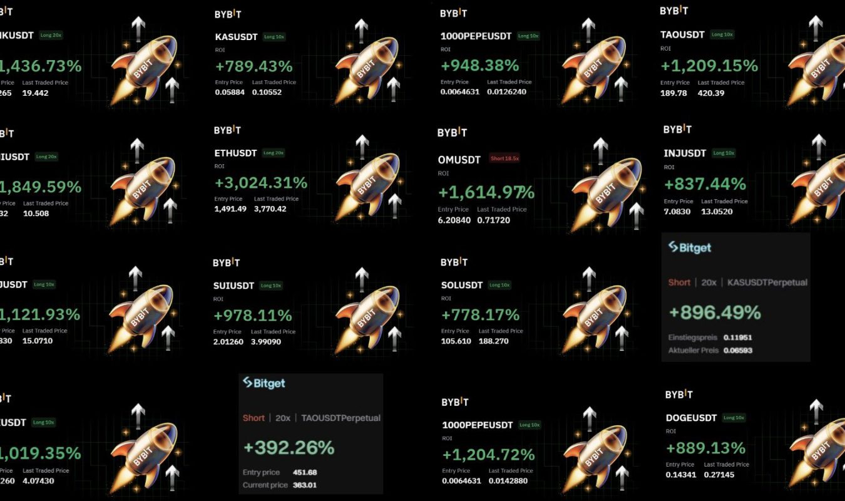Image resolution: width=845 pixels, height=501 pixels.
Task: Click the +1,204.72% 1000PEPEUSDT ROI value
Action: tap(488, 455)
